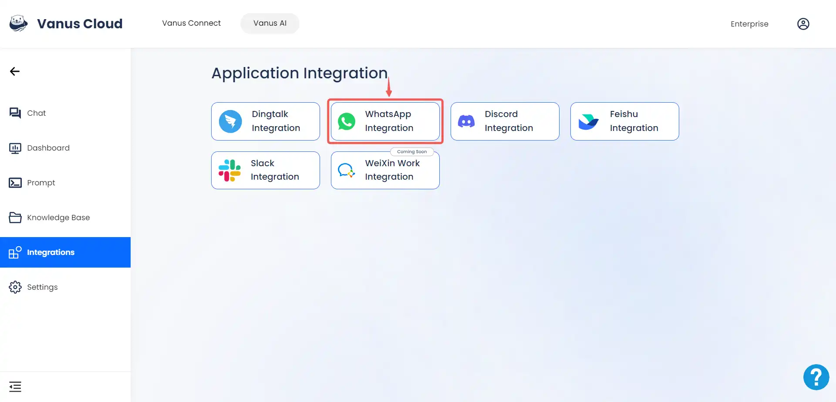The height and width of the screenshot is (402, 836).
Task: Switch to the Vanus AI tab
Action: pos(270,23)
